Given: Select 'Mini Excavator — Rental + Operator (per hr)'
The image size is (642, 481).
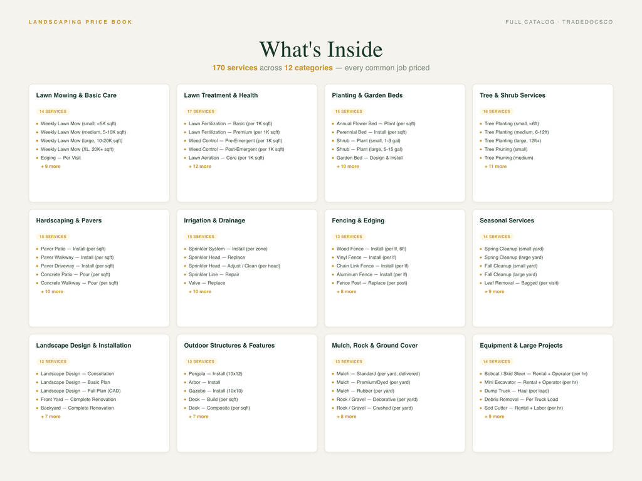Looking at the screenshot, I should click(531, 382).
